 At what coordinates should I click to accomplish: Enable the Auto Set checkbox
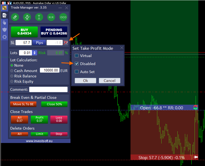pos(77,72)
